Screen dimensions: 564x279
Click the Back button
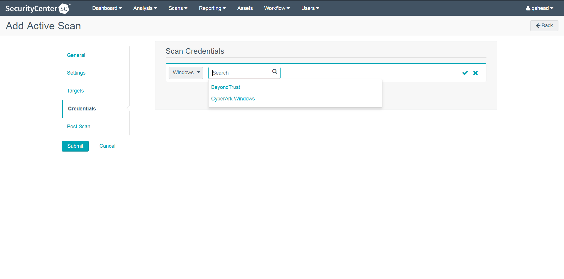[544, 26]
